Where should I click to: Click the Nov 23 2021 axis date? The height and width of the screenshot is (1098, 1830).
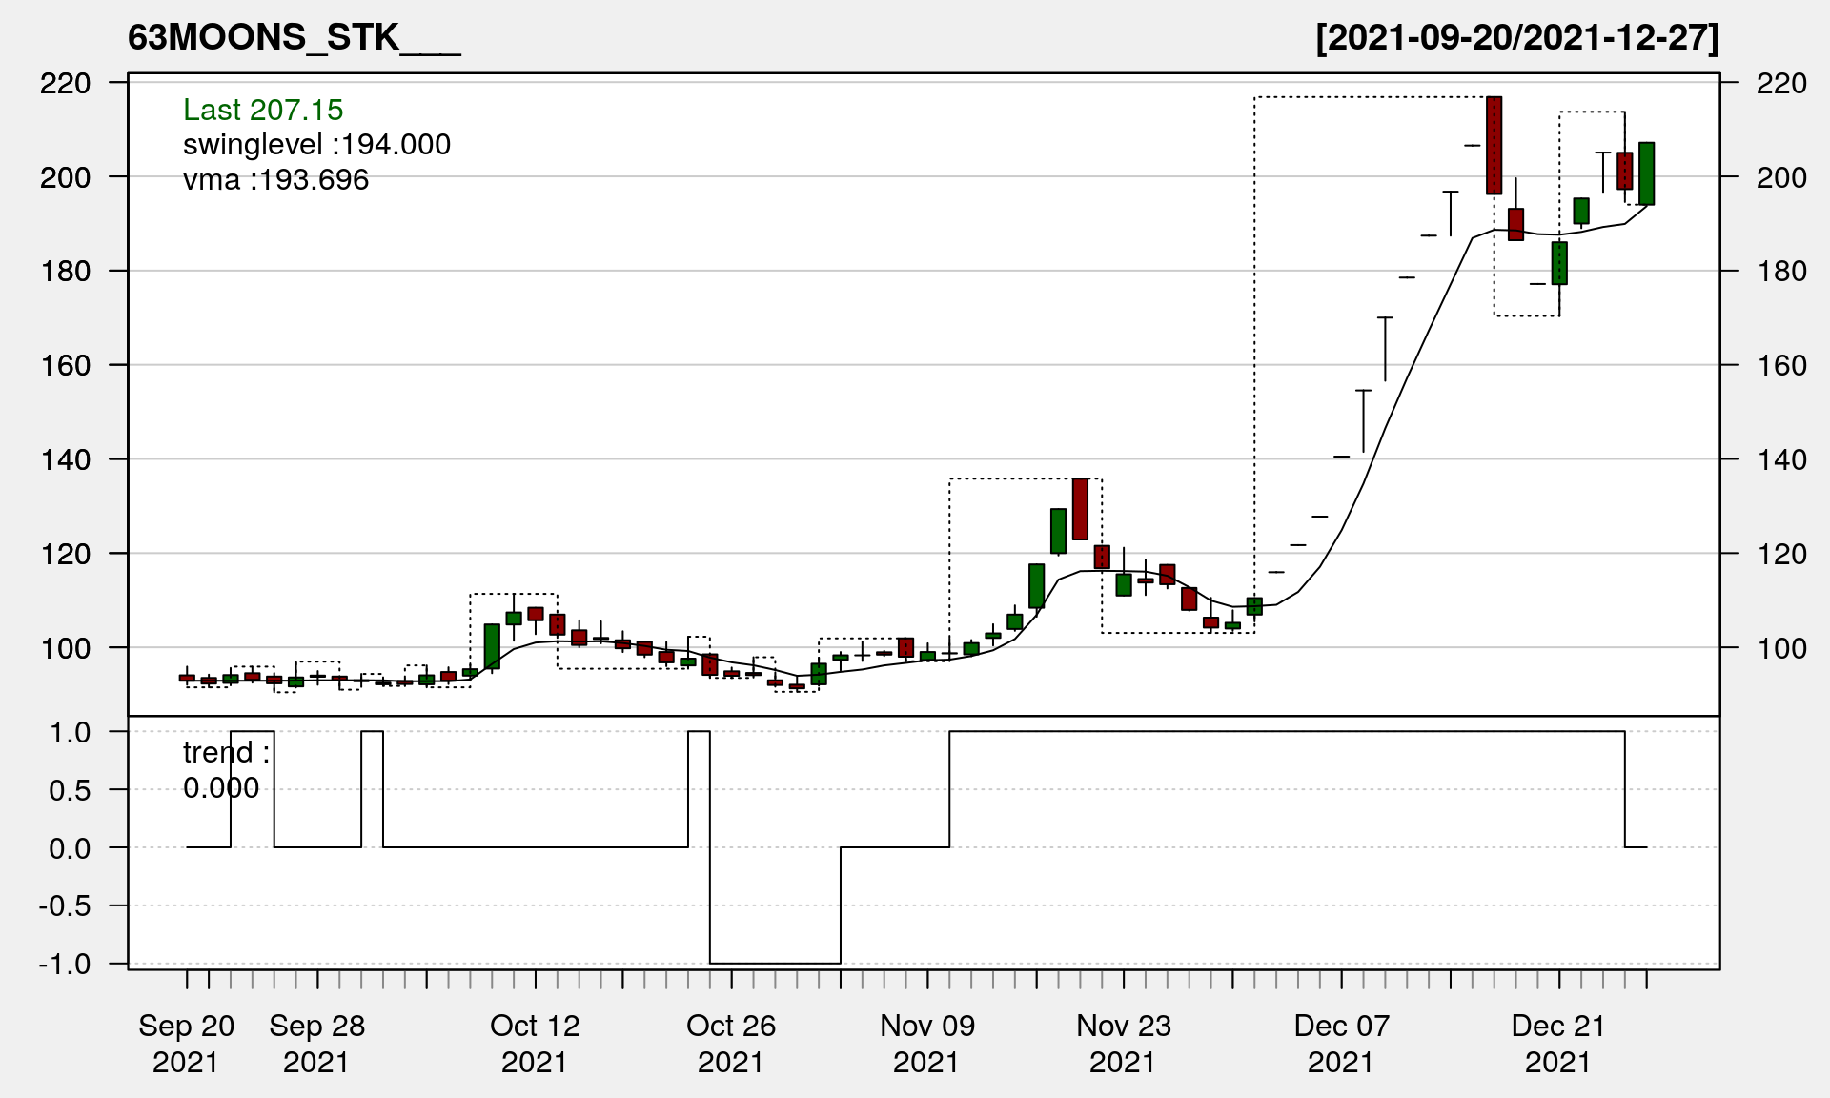[1123, 1043]
